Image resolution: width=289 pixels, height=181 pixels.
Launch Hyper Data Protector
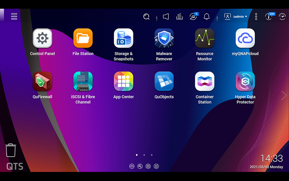coord(245,81)
